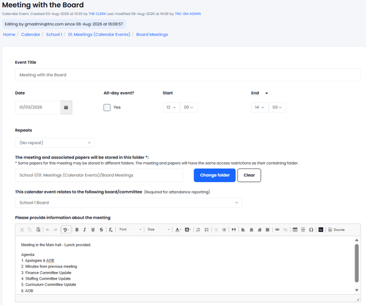The width and height of the screenshot is (366, 305).
Task: Click the Unlink icon
Action: 285,230
